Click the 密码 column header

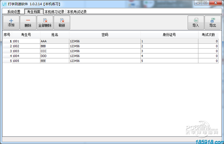[105, 35]
